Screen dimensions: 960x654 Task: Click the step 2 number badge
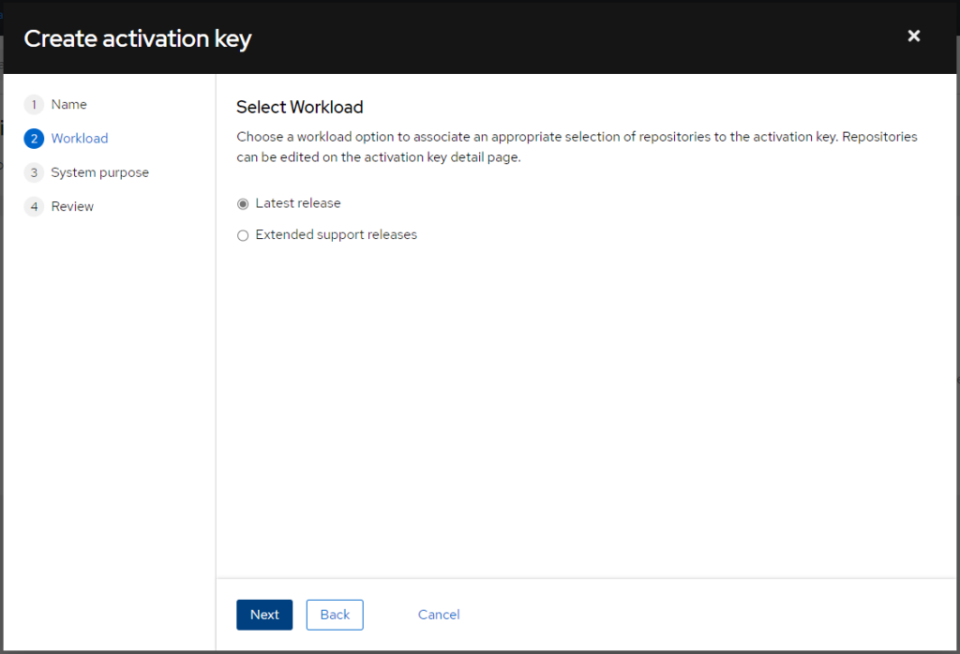34,139
